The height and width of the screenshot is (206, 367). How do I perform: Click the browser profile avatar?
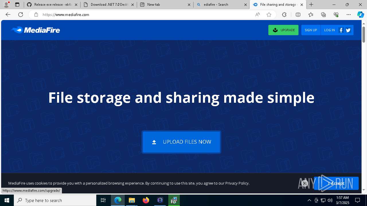[6, 5]
